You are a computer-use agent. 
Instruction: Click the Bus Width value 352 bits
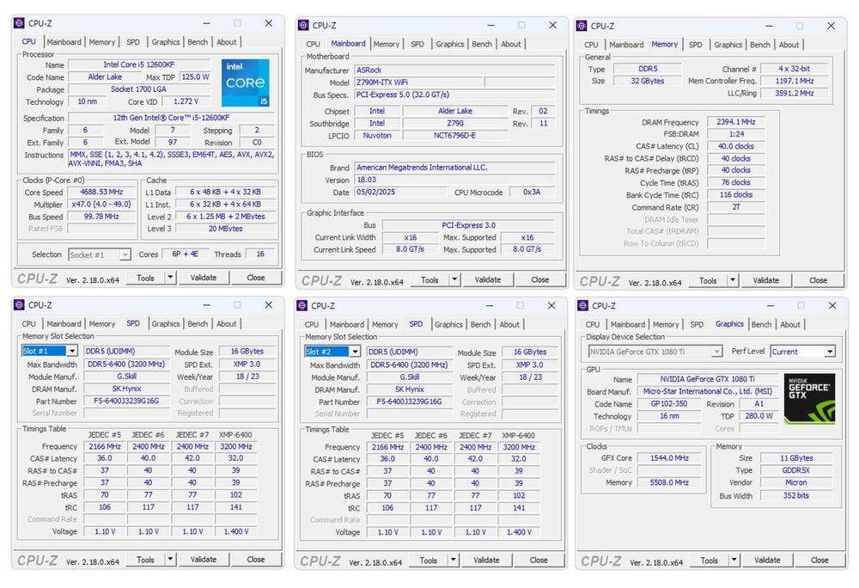795,495
